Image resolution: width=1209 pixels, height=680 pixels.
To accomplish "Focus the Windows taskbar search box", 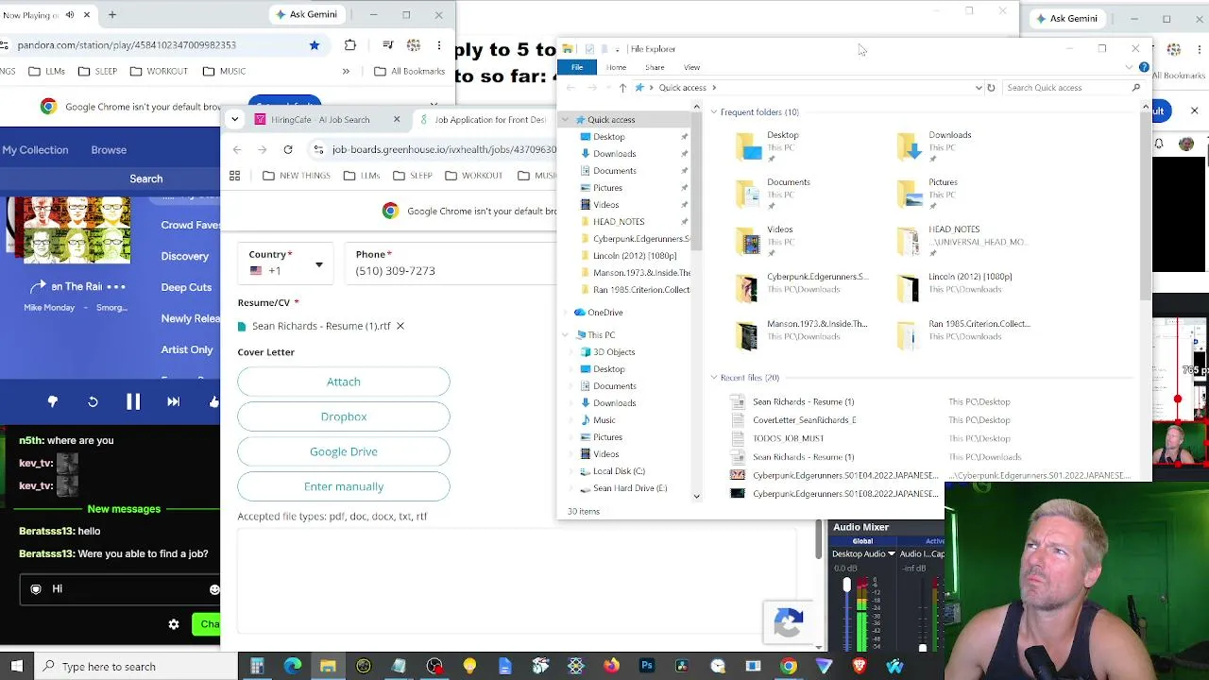I will point(136,667).
